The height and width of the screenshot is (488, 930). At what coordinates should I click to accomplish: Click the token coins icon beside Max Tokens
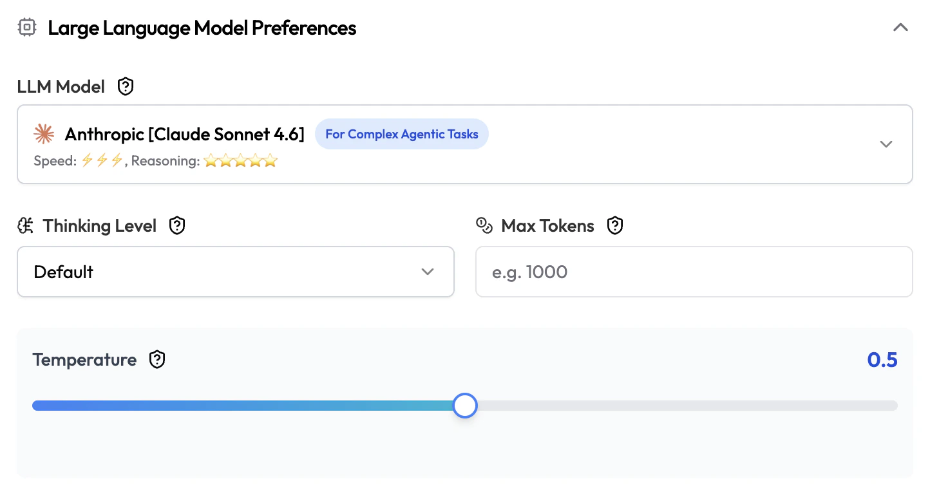[484, 225]
